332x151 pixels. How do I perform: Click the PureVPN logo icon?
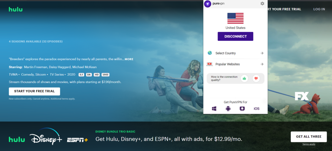pos(208,4)
